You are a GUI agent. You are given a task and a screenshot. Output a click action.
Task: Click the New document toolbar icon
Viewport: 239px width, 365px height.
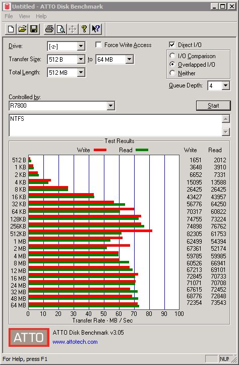(x=11, y=29)
